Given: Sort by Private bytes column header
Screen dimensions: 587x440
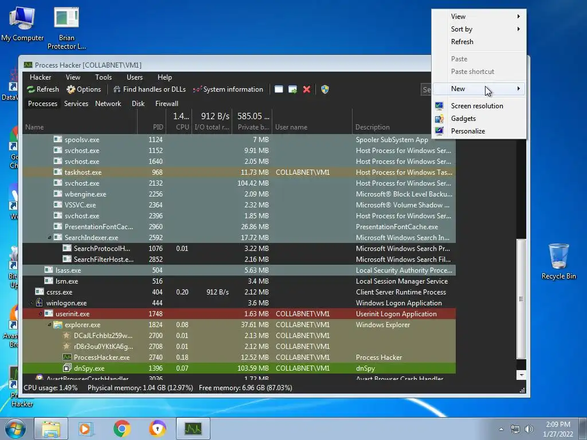Looking at the screenshot, I should click(x=252, y=121).
